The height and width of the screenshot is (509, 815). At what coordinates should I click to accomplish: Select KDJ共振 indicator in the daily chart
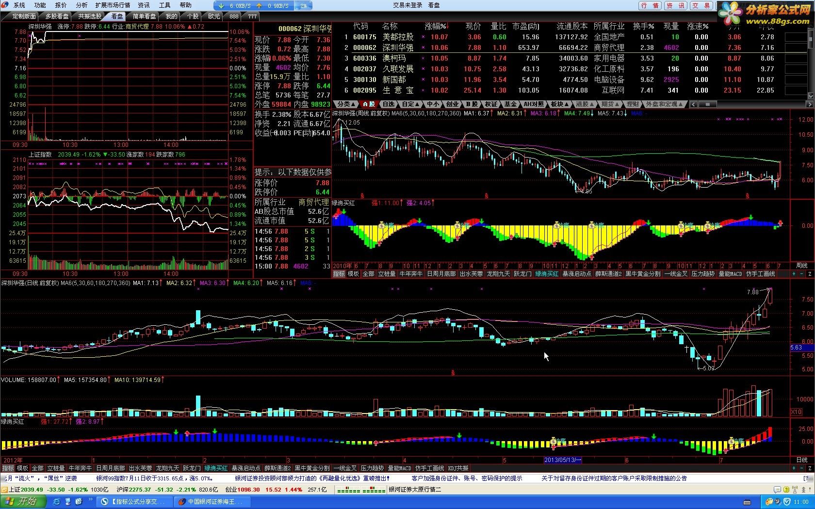click(x=458, y=468)
